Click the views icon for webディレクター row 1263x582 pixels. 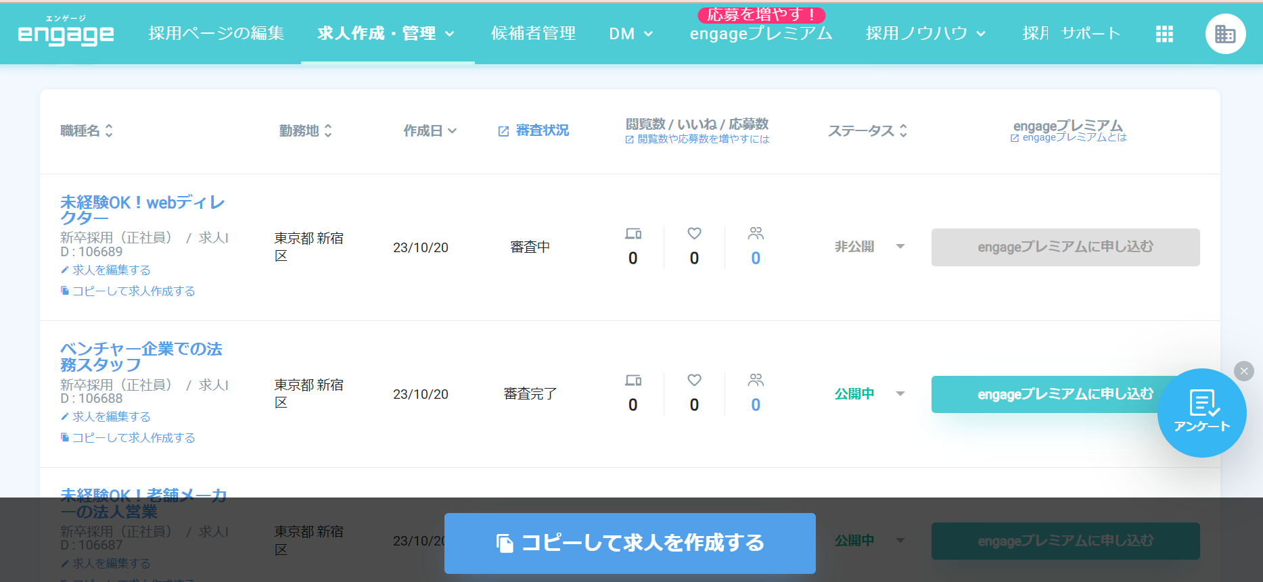633,234
